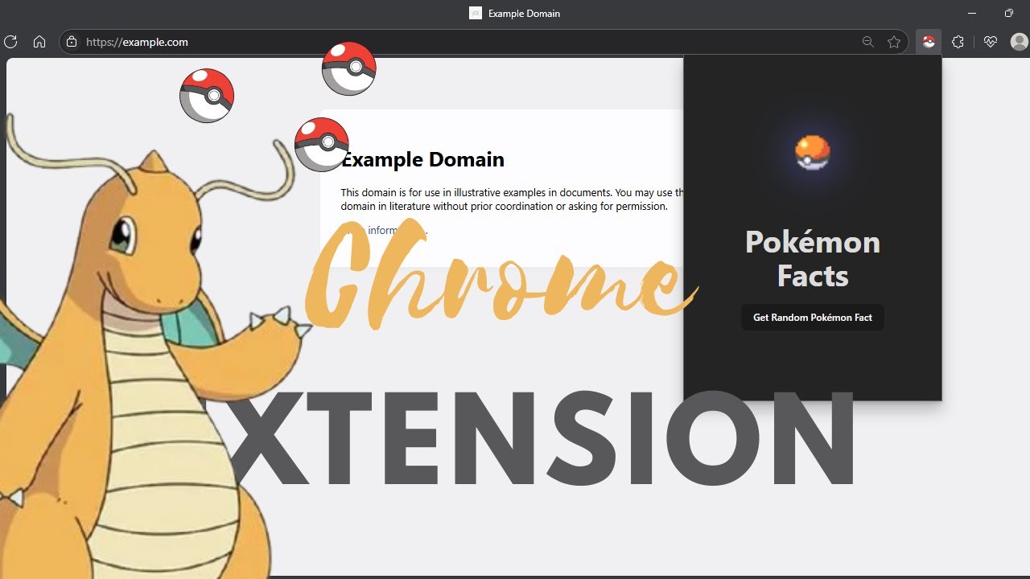Click Get Random Pokémon Fact button

click(x=813, y=318)
